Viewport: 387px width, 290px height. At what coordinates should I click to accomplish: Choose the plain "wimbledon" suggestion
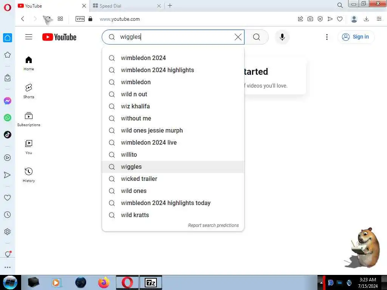(173, 82)
